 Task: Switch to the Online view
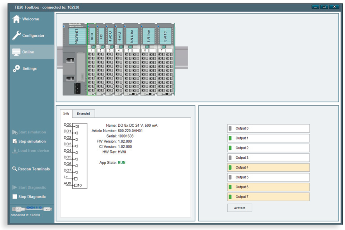[x=32, y=52]
